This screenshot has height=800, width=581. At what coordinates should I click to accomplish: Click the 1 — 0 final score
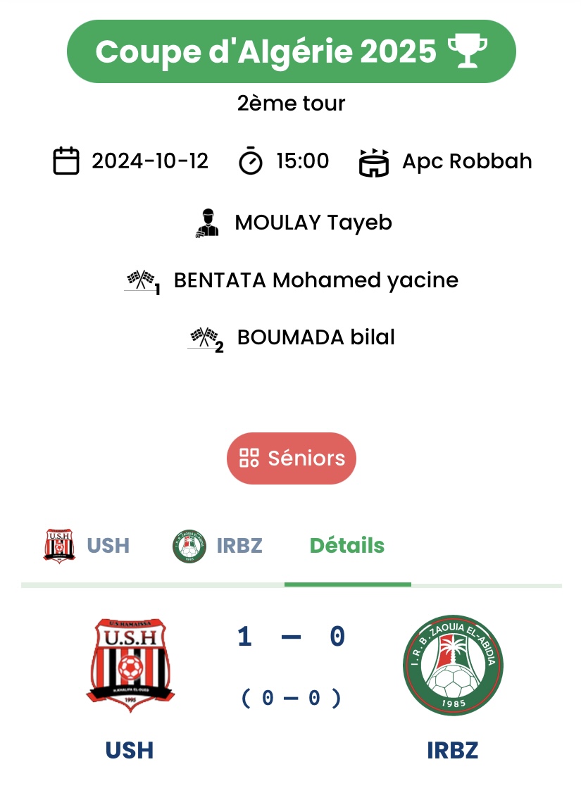tap(291, 637)
